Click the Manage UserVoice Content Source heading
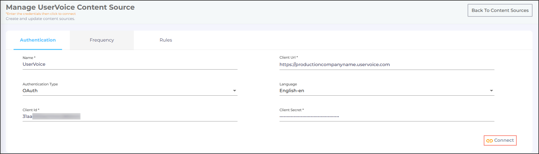Viewport: 539px width, 154px height. pos(70,7)
